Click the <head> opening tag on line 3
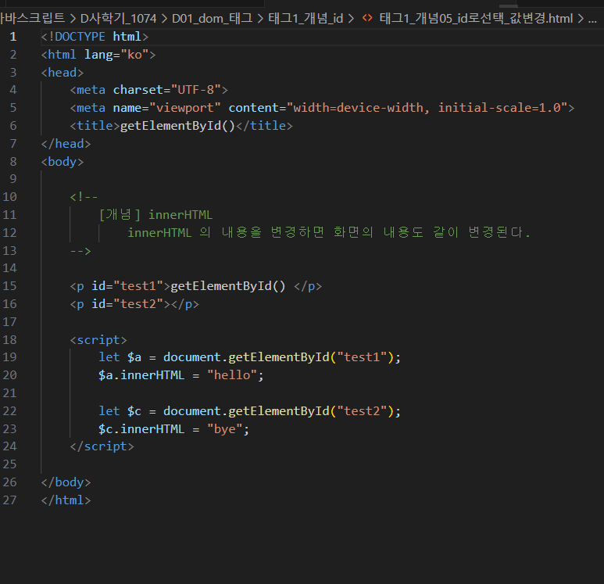This screenshot has height=584, width=604. click(x=63, y=73)
